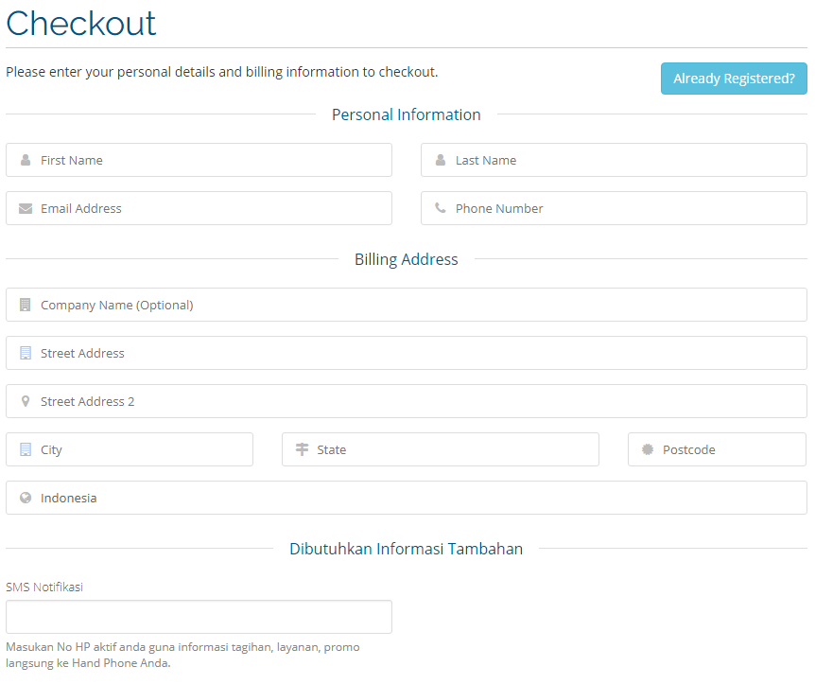
Task: Click the globe icon beside Indonesia
Action: pos(26,498)
